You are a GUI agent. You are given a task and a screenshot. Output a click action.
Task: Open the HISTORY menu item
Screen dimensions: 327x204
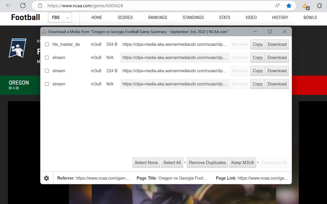click(x=280, y=17)
